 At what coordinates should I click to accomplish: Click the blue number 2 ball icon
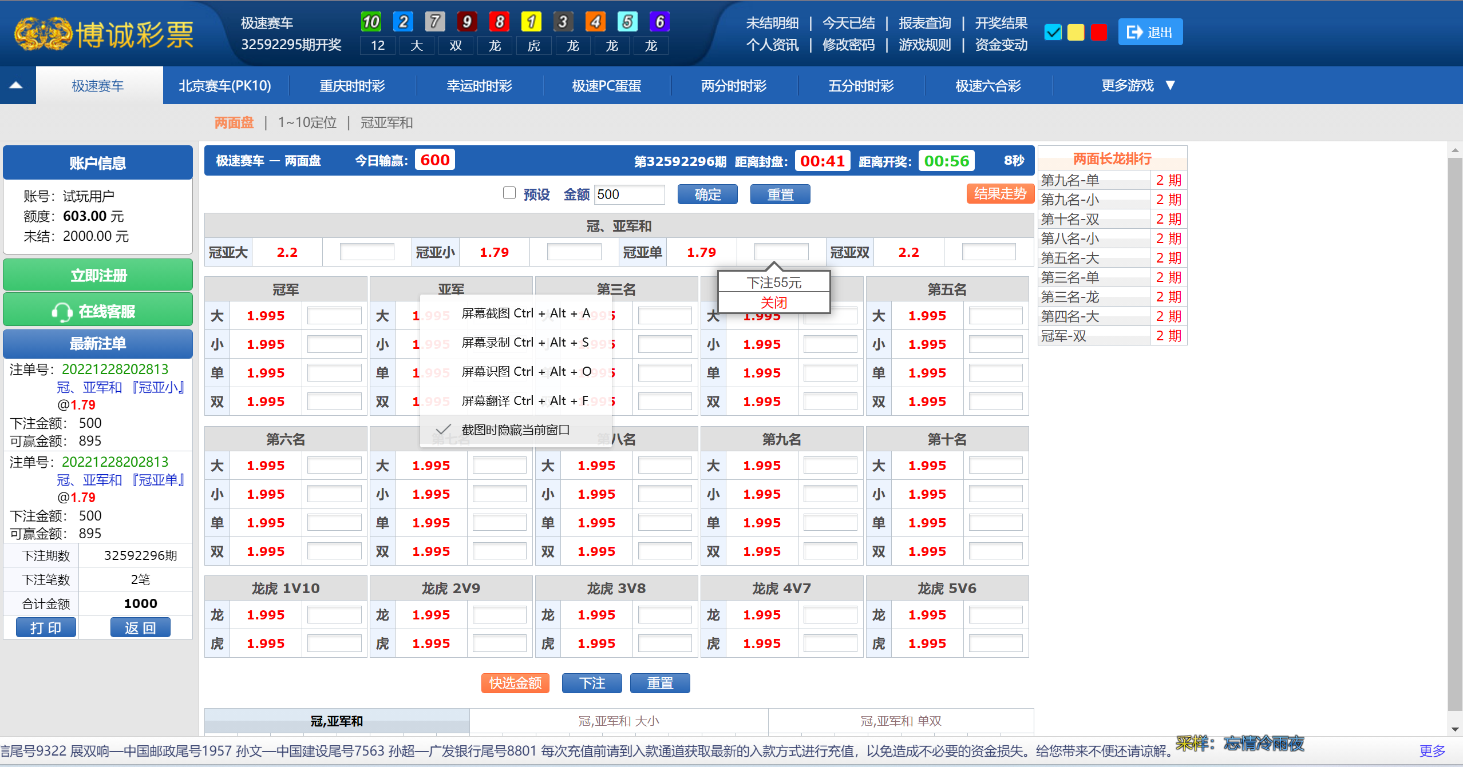(x=403, y=22)
